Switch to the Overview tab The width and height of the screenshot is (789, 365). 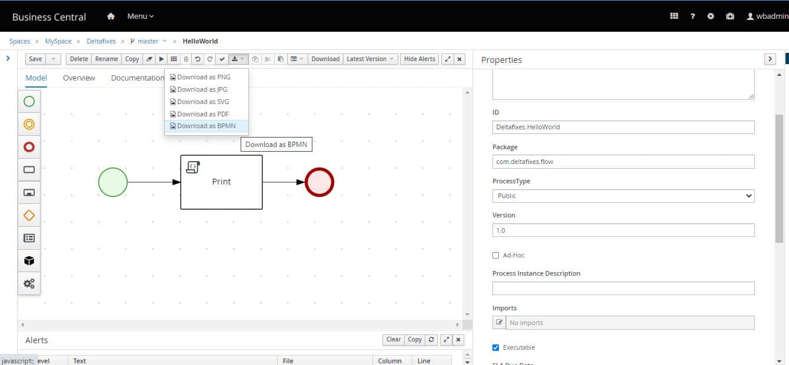pyautogui.click(x=79, y=78)
